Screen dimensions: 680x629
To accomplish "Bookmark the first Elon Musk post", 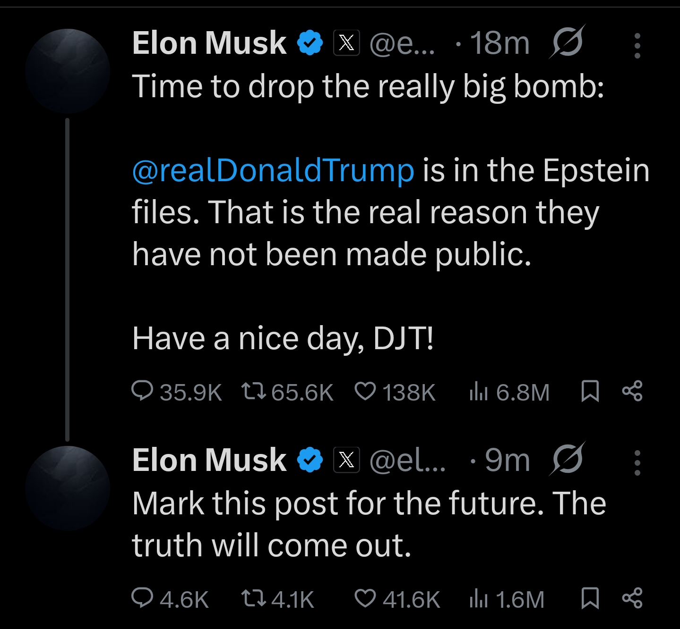I will (590, 391).
